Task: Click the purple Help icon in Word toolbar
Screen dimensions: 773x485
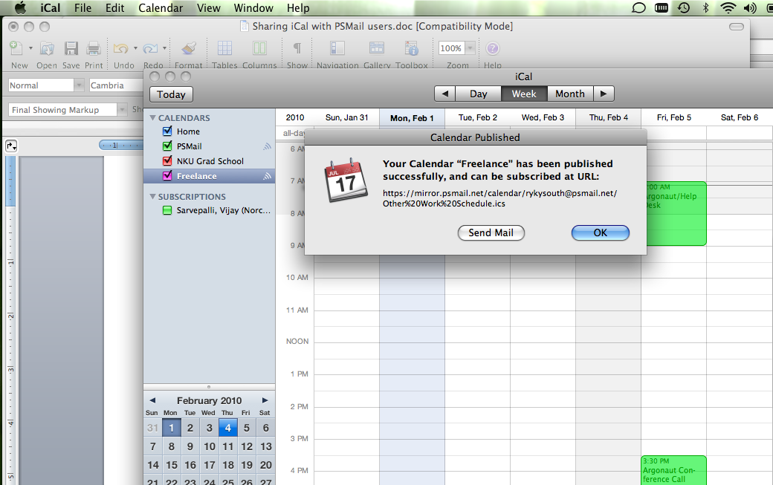Action: [493, 48]
